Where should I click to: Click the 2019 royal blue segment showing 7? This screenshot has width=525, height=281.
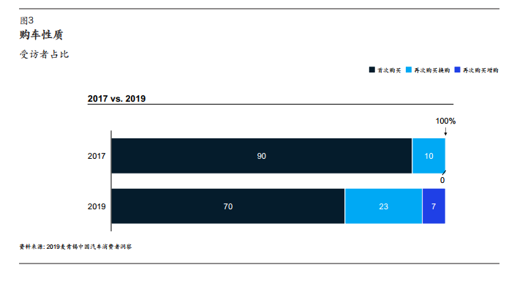(x=434, y=206)
